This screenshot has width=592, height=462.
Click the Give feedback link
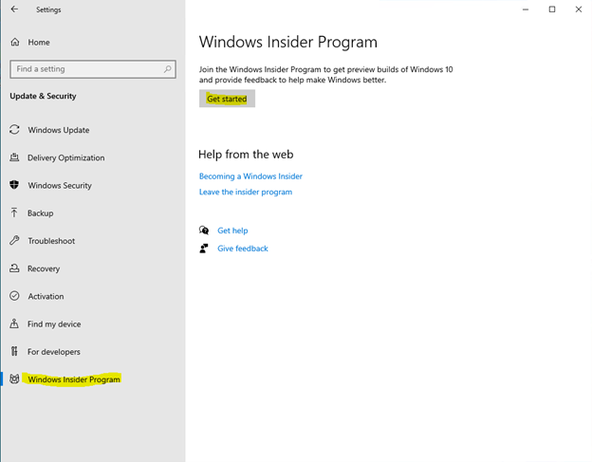coord(243,249)
